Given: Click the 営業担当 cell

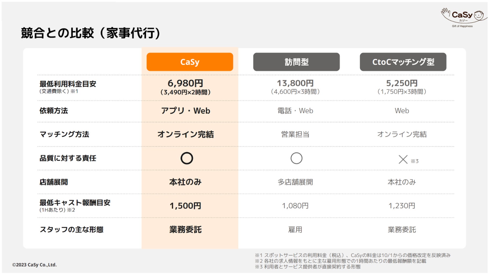Looking at the screenshot, I should tap(295, 134).
